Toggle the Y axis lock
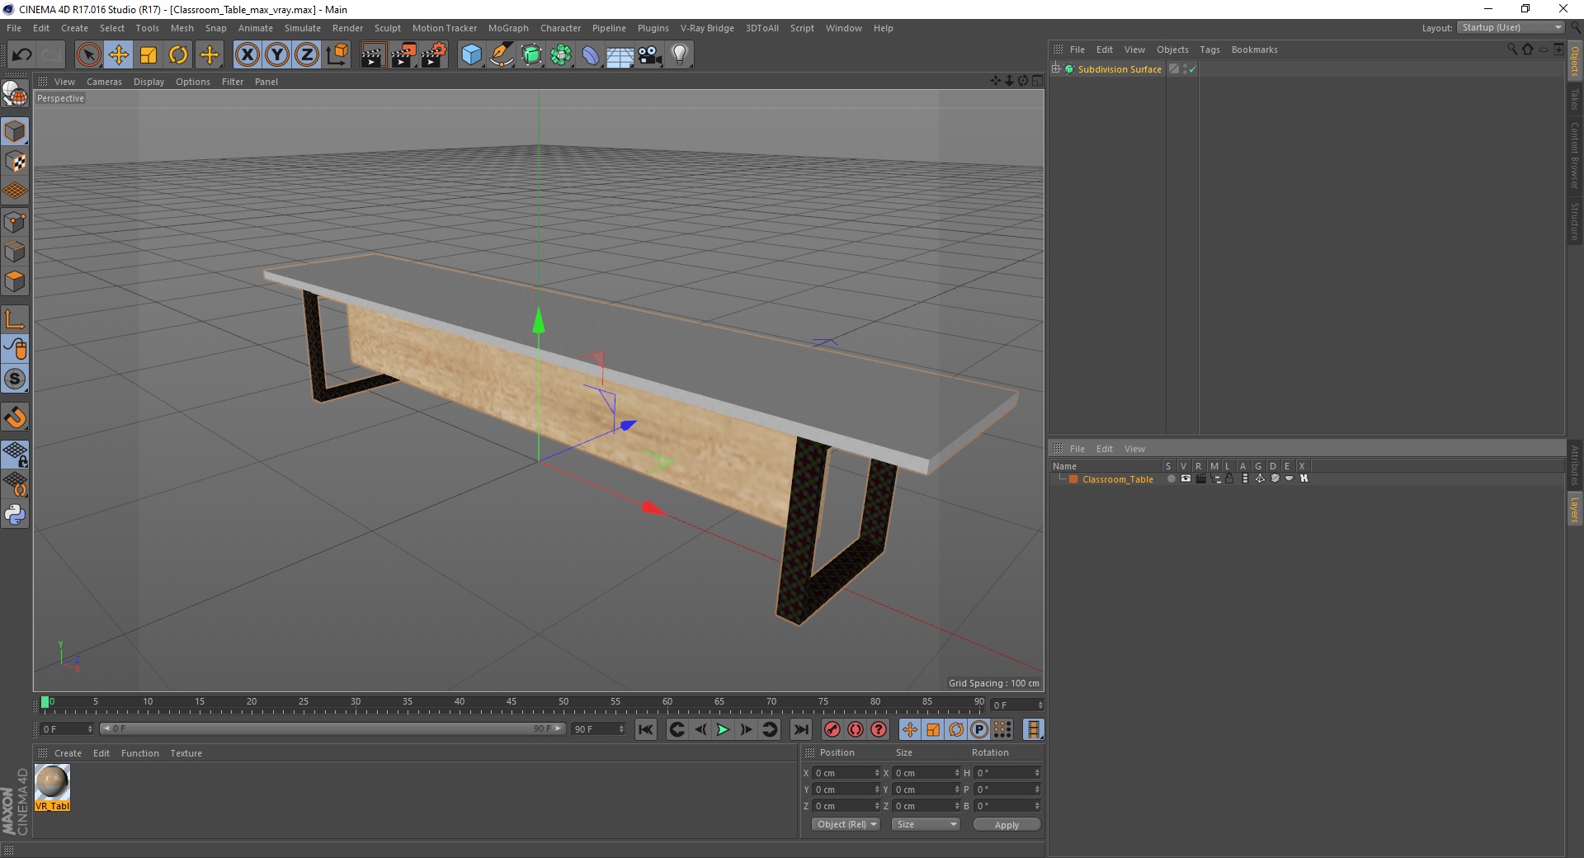The image size is (1584, 858). [277, 55]
